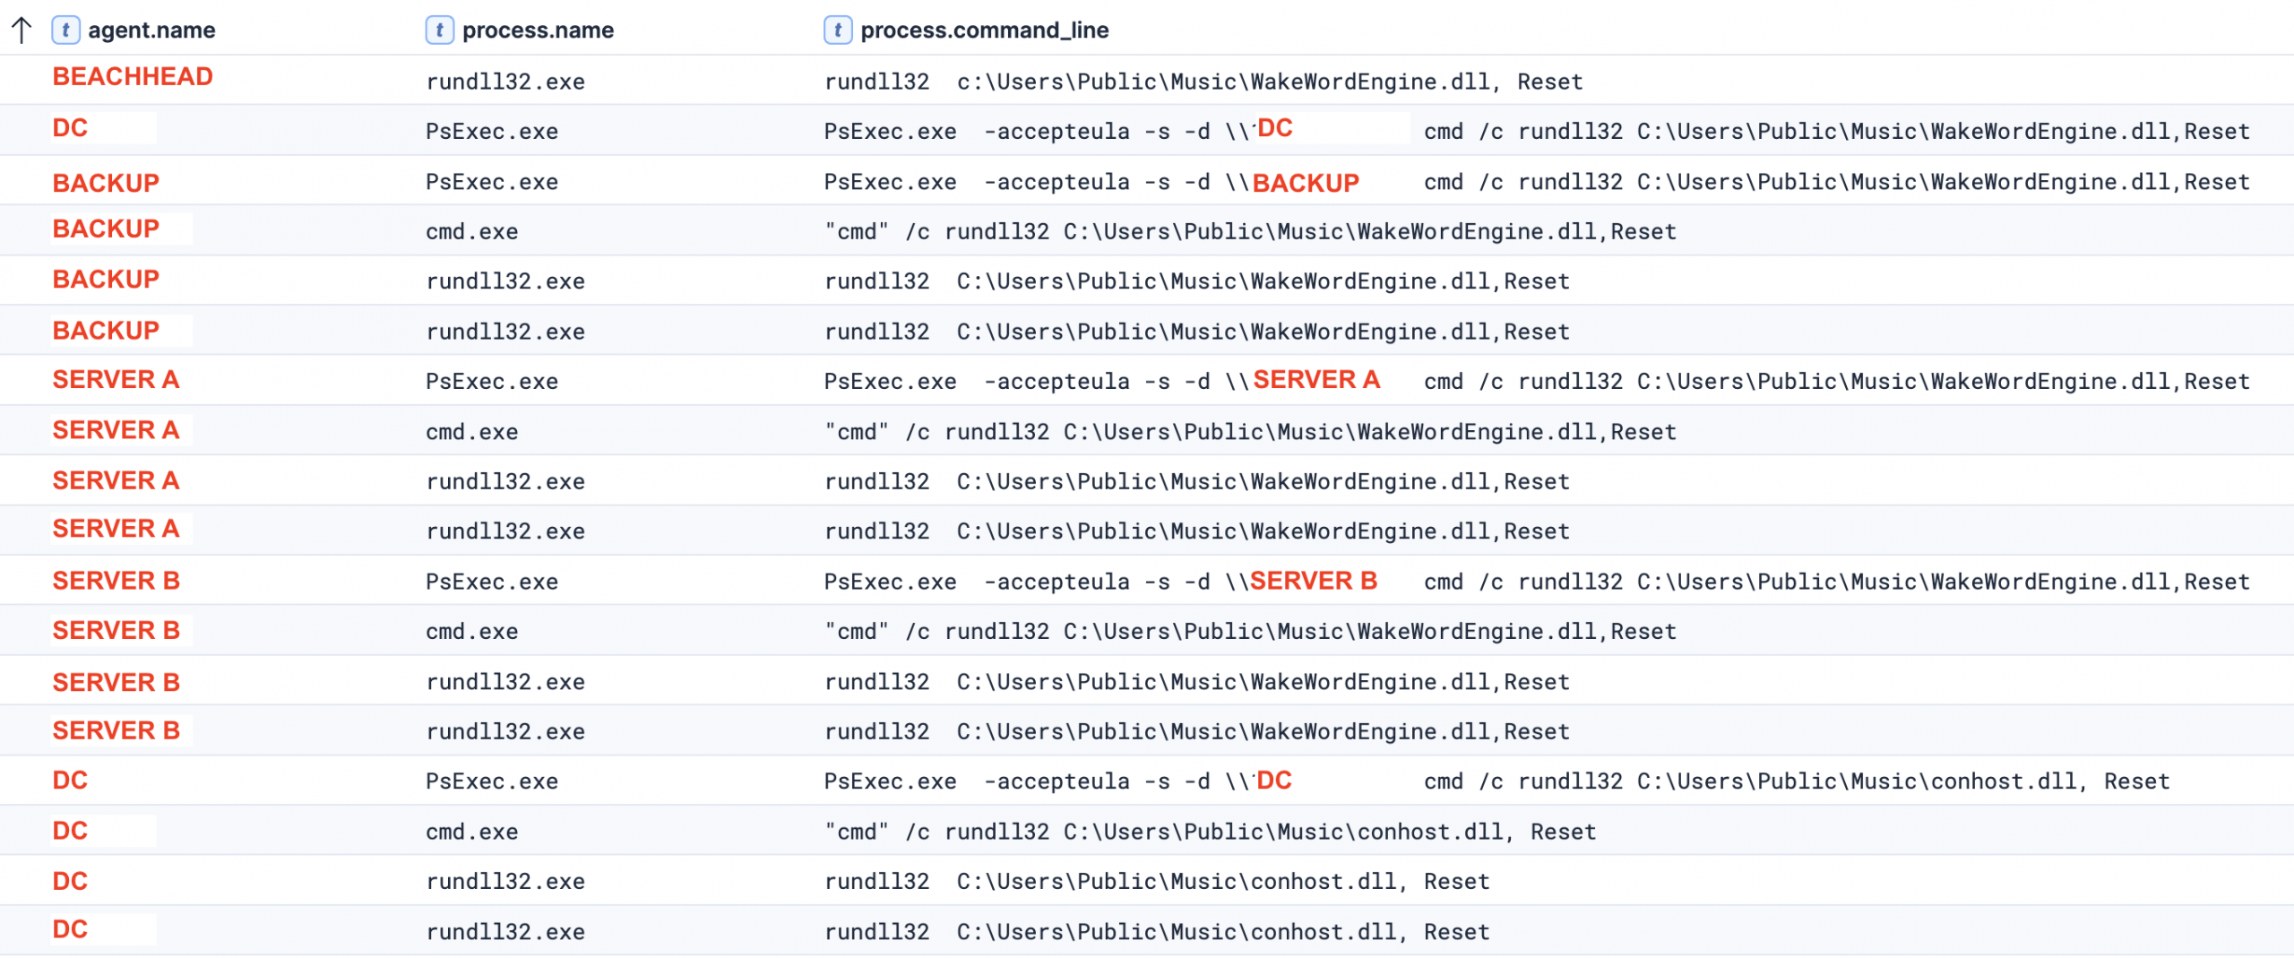The width and height of the screenshot is (2294, 958).
Task: Select rundll32.exe in the BEACHHEAD row
Action: tap(505, 82)
